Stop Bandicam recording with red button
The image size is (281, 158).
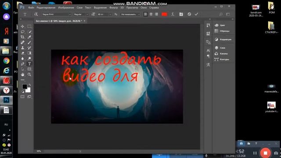click(265, 153)
